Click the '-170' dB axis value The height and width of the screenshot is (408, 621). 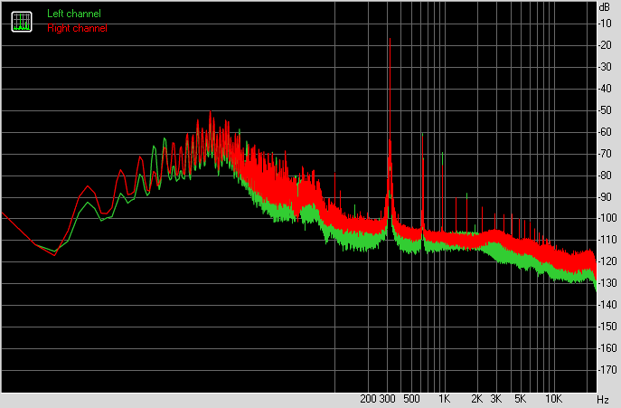tap(607, 370)
